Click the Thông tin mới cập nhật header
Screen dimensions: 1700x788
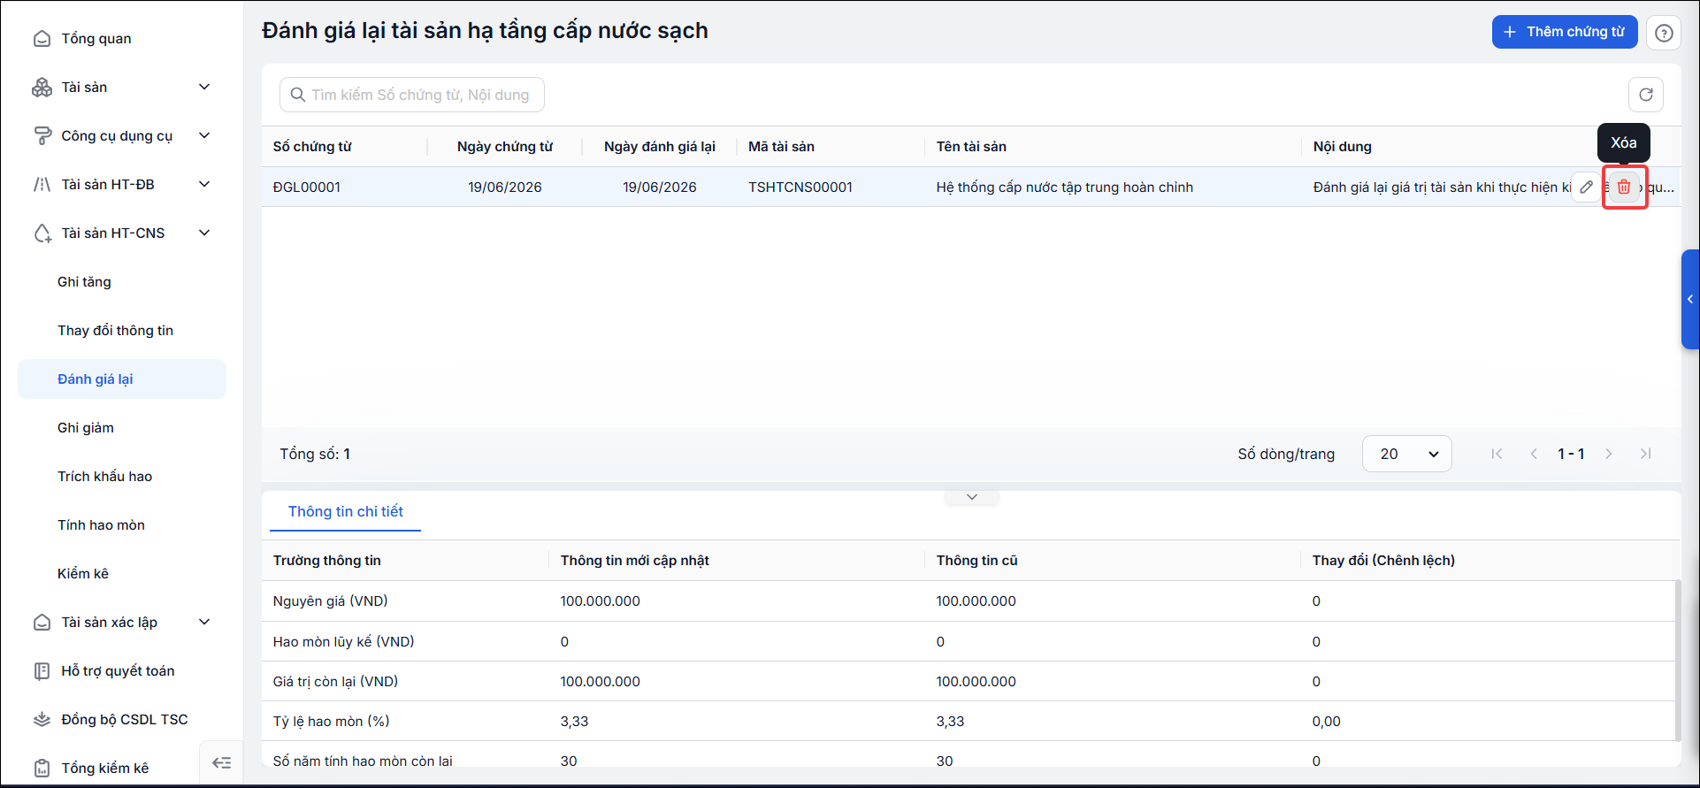(x=635, y=561)
